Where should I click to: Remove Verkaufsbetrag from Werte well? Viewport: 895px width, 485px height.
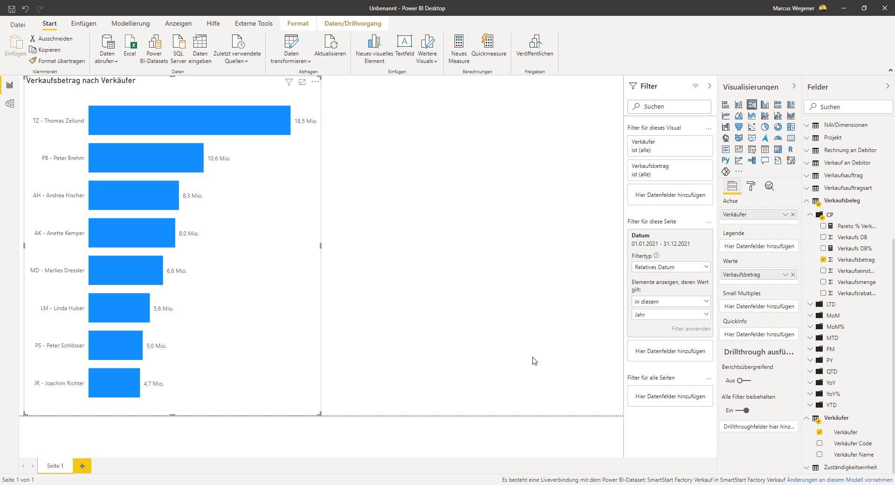click(x=793, y=275)
